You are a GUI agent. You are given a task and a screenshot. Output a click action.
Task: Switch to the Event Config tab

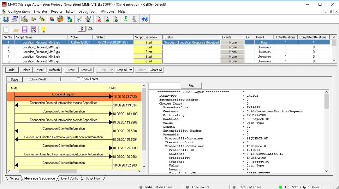click(x=70, y=178)
